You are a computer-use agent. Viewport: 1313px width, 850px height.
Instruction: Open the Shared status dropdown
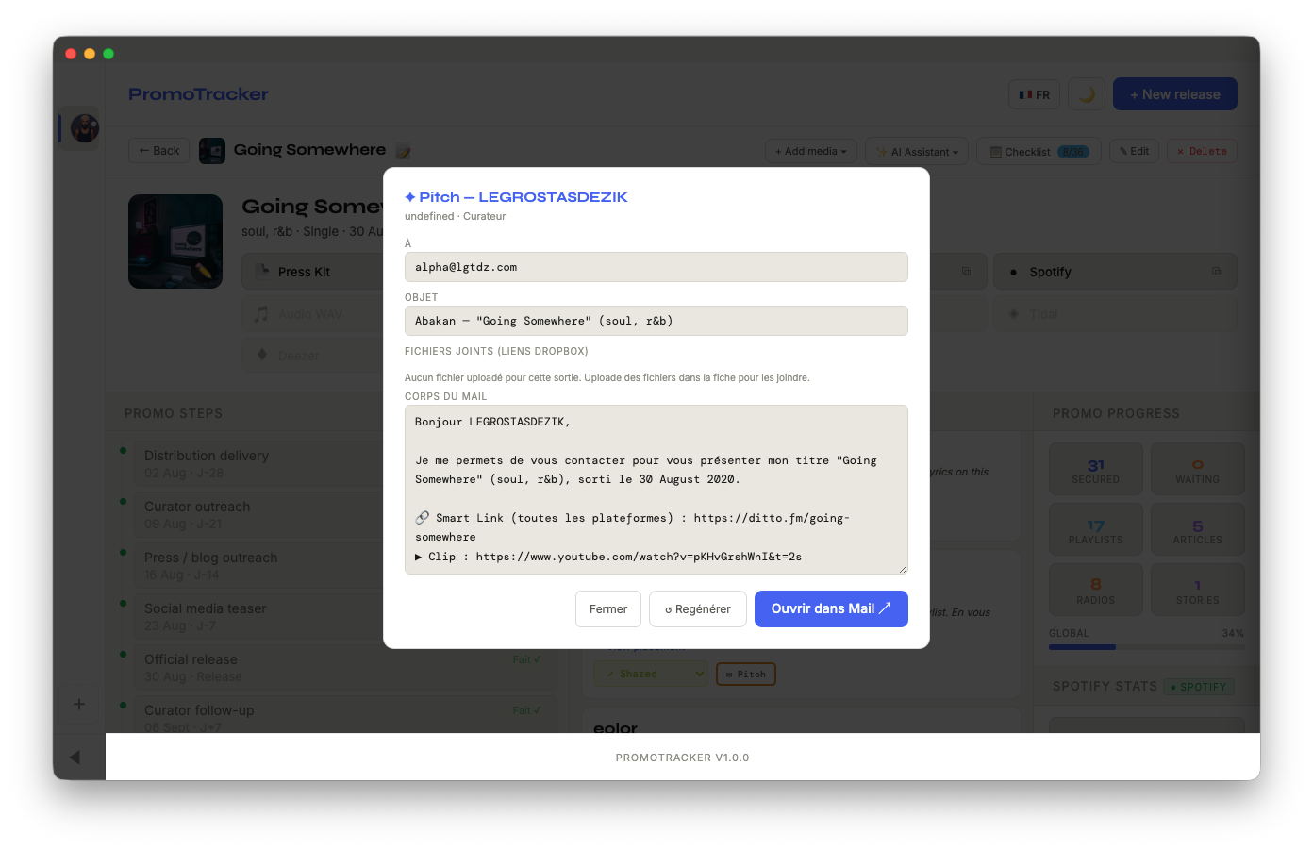[x=651, y=675]
